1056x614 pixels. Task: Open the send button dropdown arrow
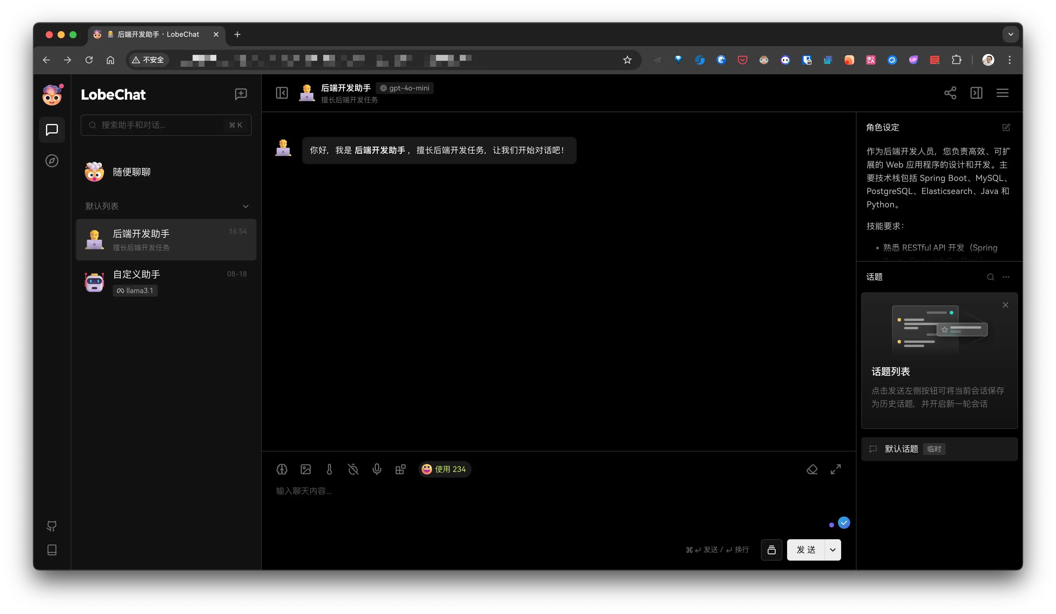(832, 550)
